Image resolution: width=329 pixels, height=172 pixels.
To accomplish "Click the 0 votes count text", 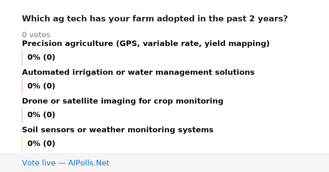I will (x=36, y=35).
